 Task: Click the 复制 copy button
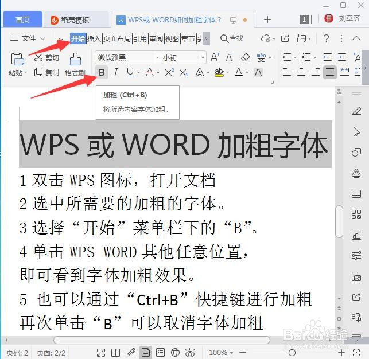coord(46,72)
